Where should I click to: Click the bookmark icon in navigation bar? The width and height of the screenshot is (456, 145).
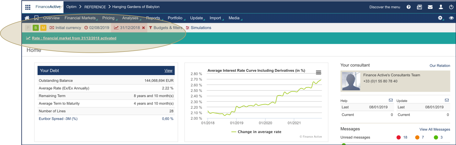[36, 18]
